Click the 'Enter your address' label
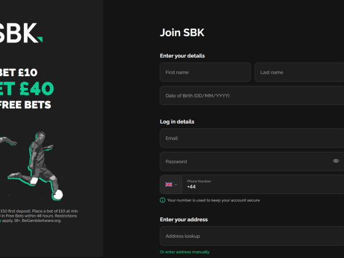The height and width of the screenshot is (258, 344). click(x=184, y=219)
